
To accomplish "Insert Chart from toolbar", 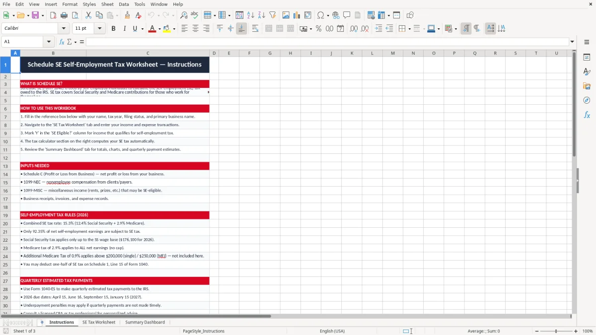I will pyautogui.click(x=297, y=15).
